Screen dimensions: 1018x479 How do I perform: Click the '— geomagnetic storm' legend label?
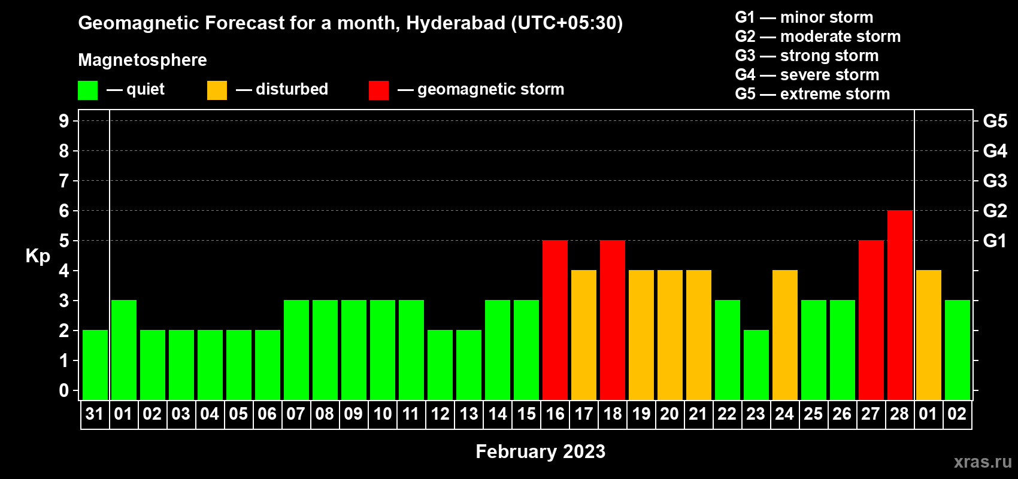click(481, 89)
